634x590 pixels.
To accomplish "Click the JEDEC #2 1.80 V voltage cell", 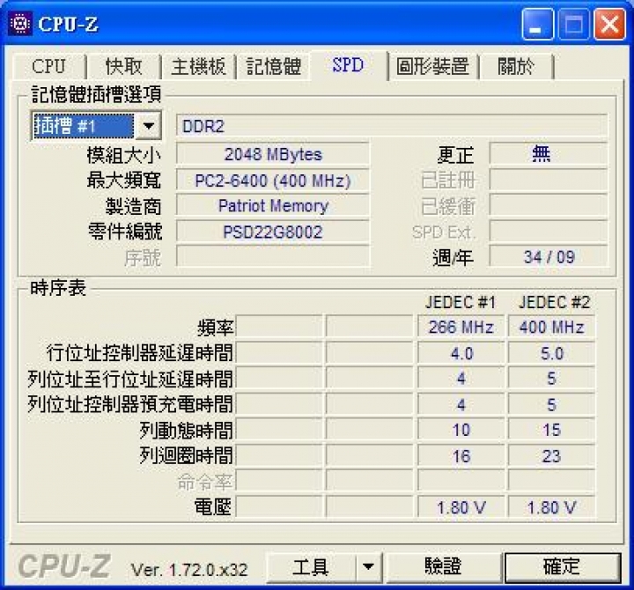I will click(551, 507).
